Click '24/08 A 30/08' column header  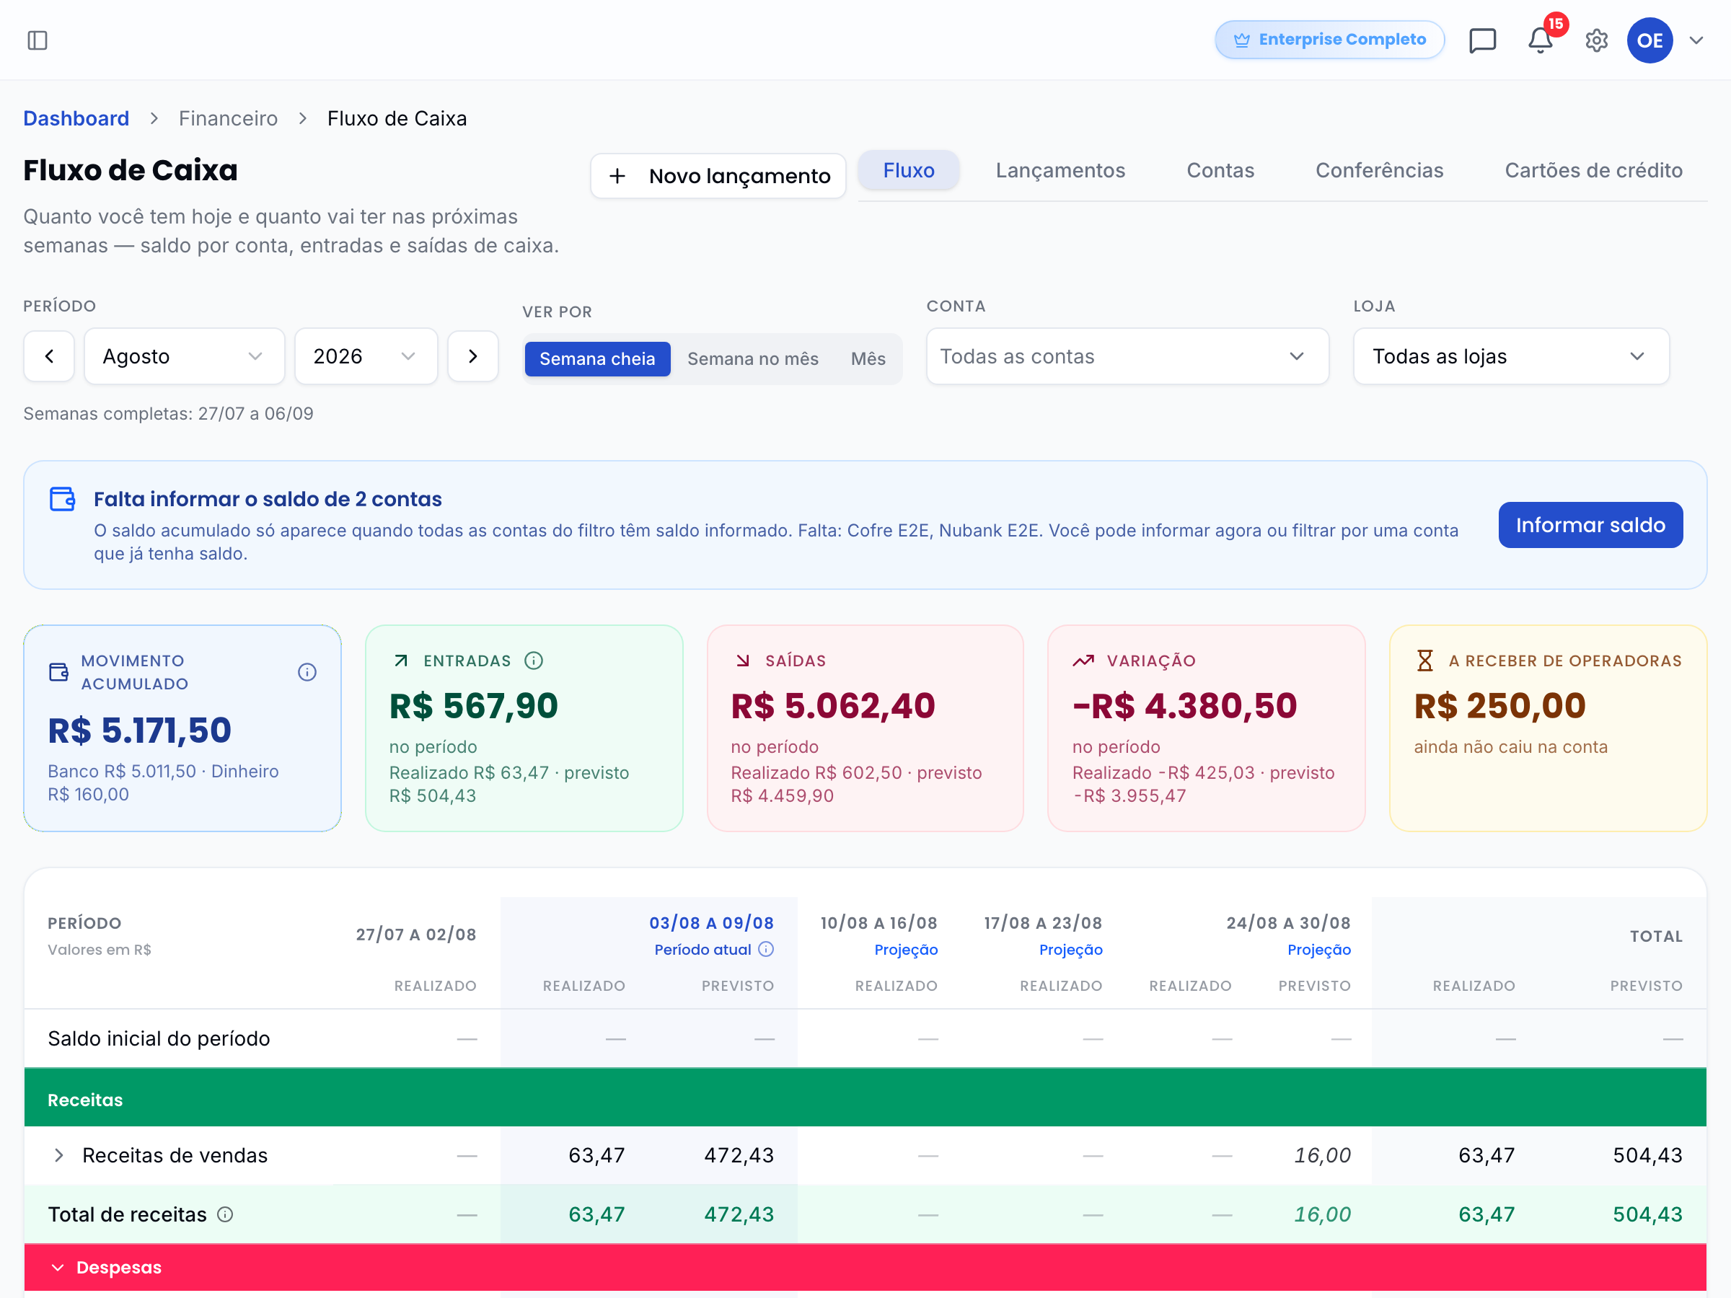pyautogui.click(x=1288, y=923)
